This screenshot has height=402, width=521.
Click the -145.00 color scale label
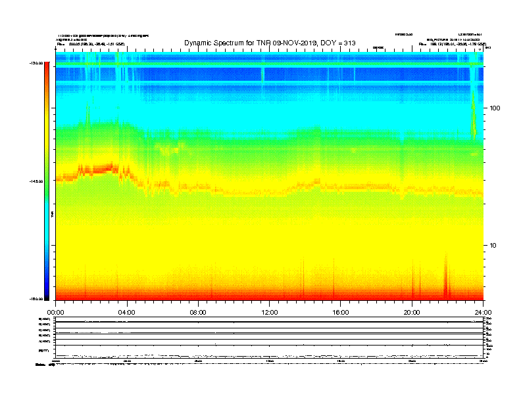tap(36, 181)
